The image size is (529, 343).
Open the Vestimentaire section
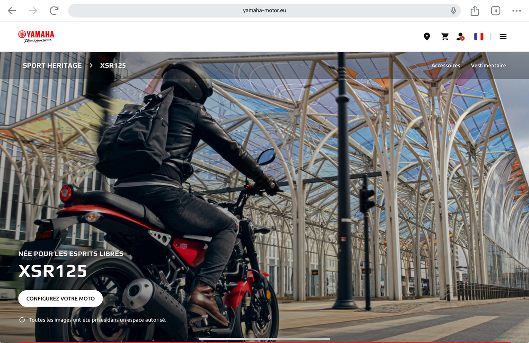[488, 66]
